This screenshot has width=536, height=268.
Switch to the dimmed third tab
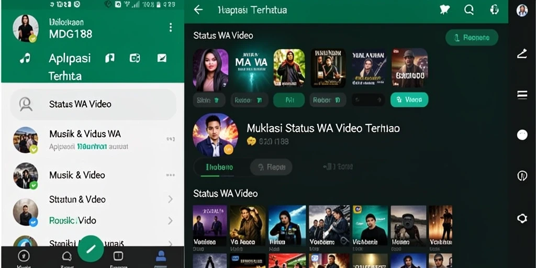(x=338, y=167)
